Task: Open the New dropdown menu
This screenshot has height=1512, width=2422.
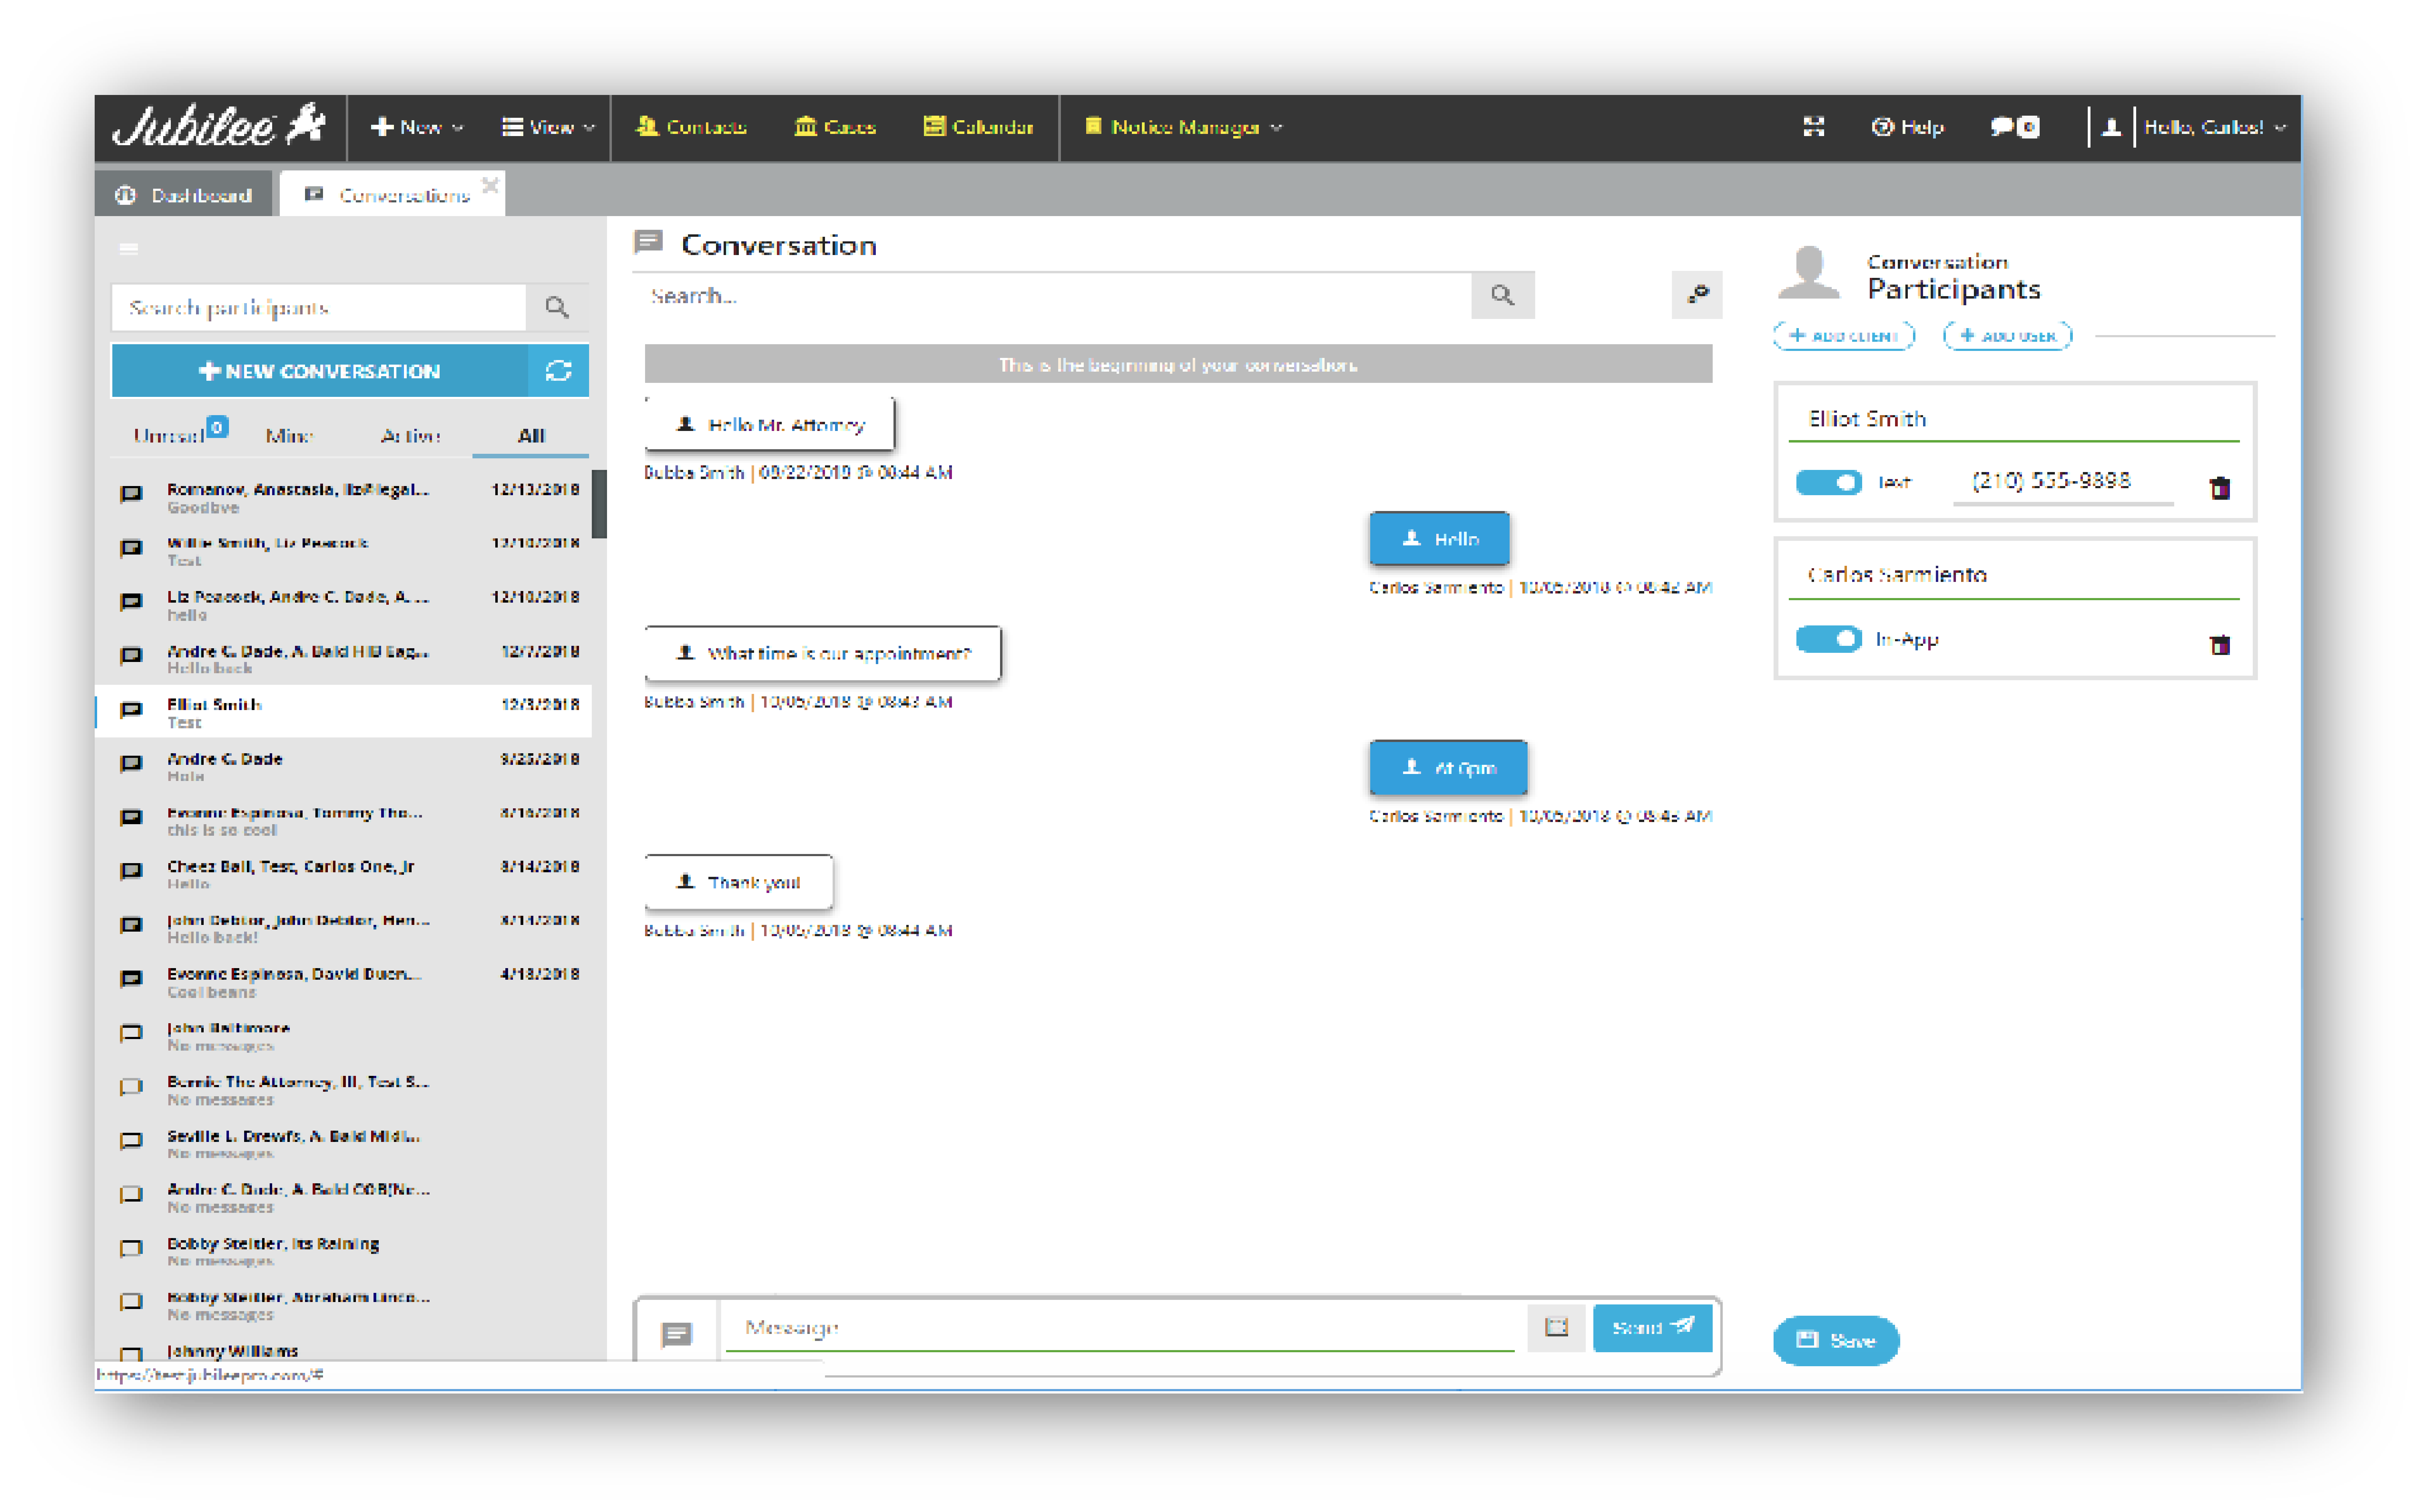Action: [x=417, y=127]
